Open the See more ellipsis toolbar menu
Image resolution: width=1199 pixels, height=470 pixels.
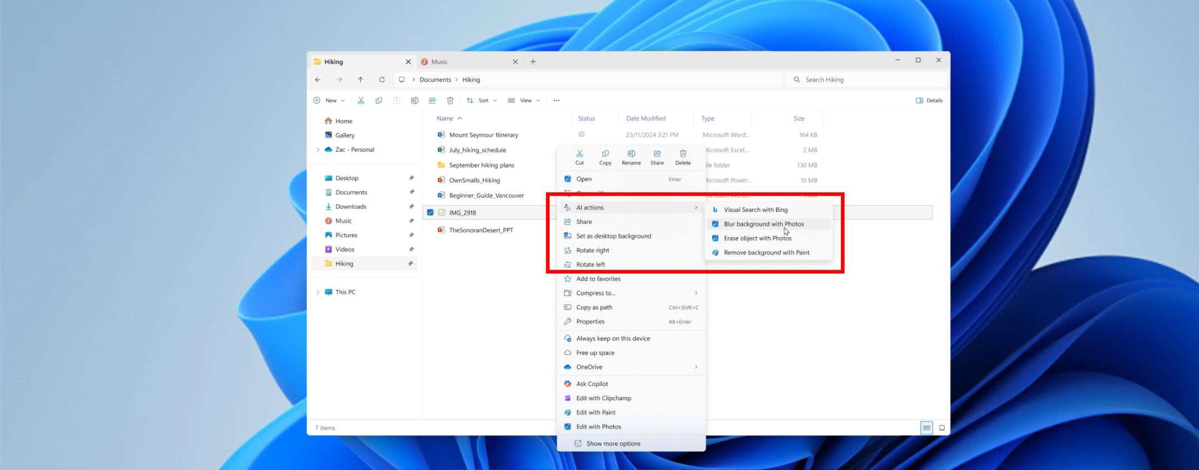coord(556,101)
